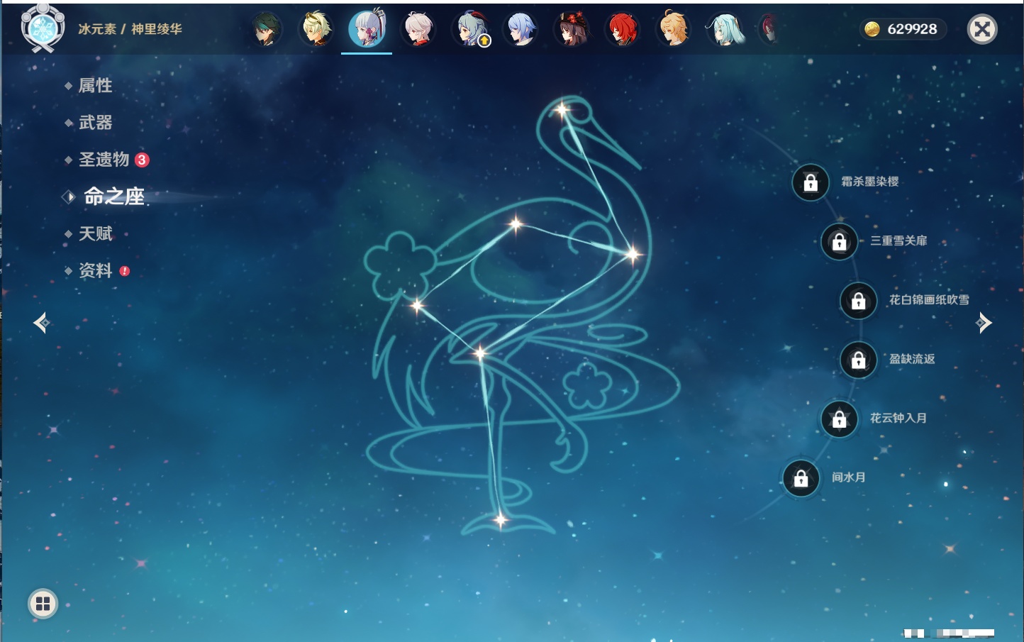Viewport: 1024px width, 642px height.
Task: Open the 属性 attributes tab
Action: (95, 86)
